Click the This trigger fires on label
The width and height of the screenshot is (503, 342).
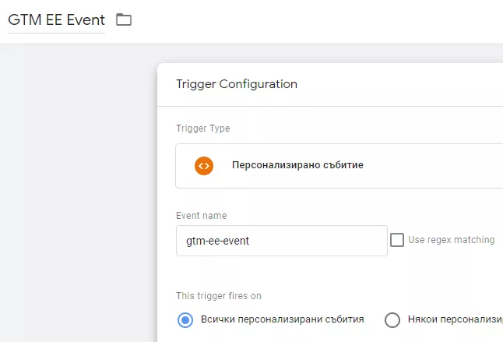(x=219, y=296)
